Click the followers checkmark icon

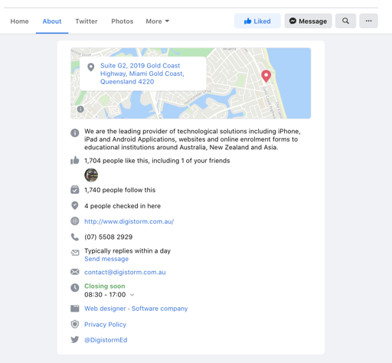[x=75, y=190]
